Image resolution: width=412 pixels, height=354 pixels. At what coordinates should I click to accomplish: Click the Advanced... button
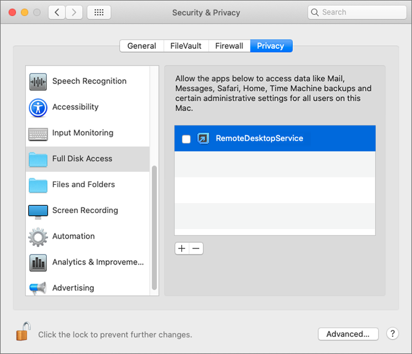point(348,334)
